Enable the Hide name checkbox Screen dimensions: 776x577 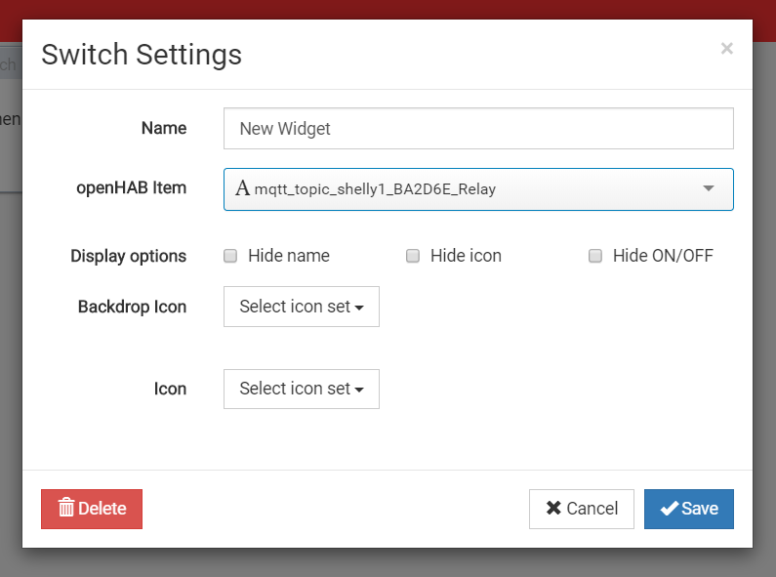[230, 256]
